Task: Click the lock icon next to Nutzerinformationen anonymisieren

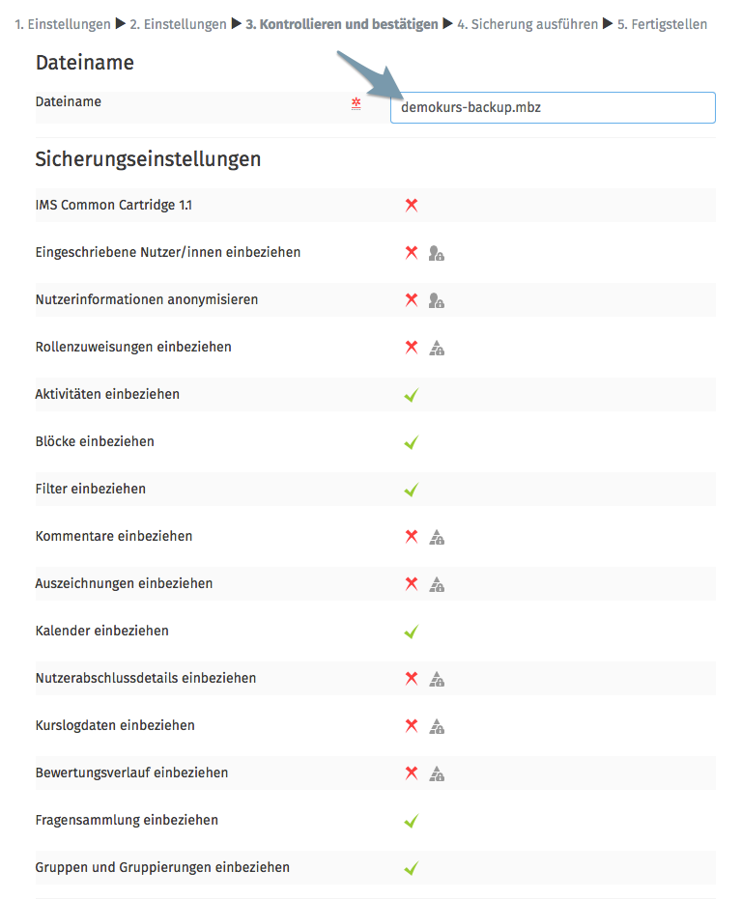Action: [x=437, y=300]
